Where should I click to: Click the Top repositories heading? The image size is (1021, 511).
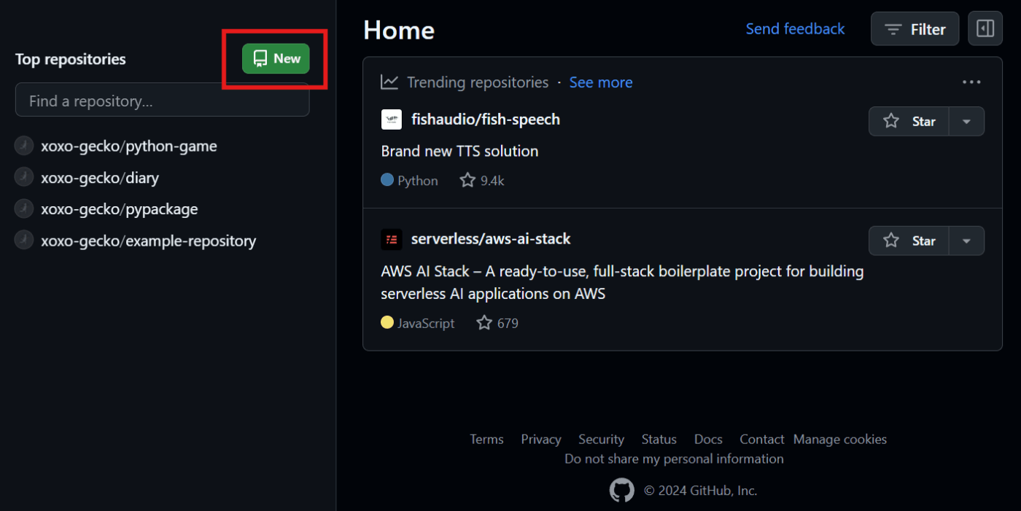(71, 59)
